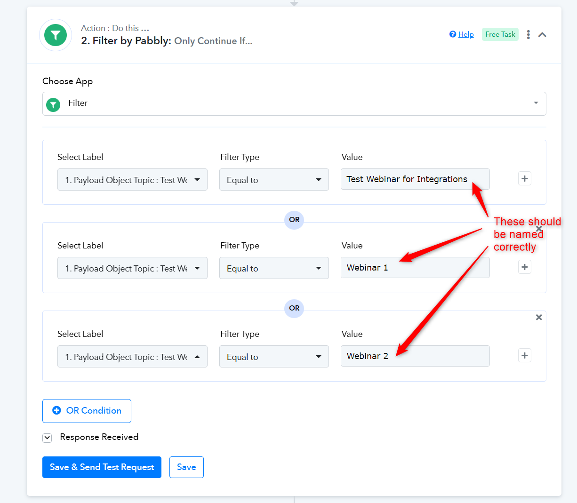Click the green Filter app icon in header
The width and height of the screenshot is (577, 503).
coord(56,35)
